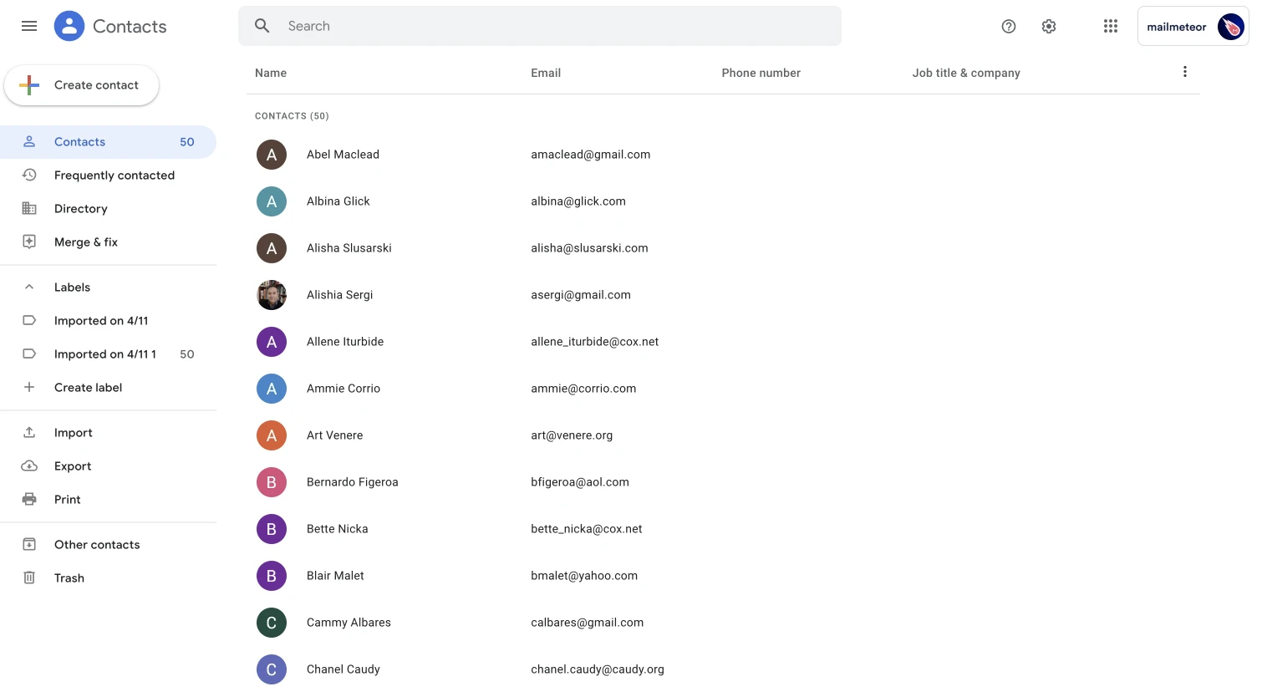Open the Help panel
Viewport: 1262px width, 697px height.
click(1009, 26)
